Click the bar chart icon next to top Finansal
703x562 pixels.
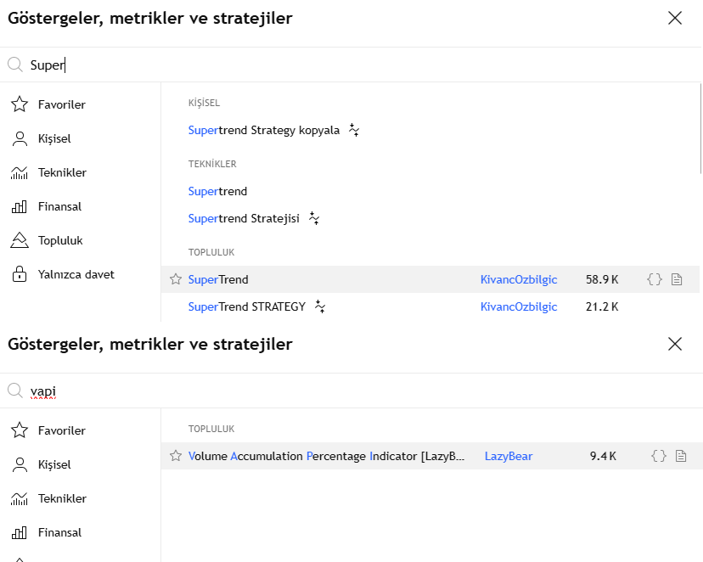pos(20,206)
